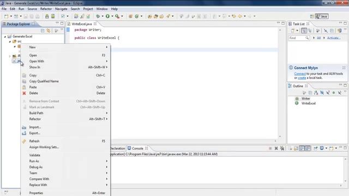349x196 pixels.
Task: Switch to the Console tab
Action: (137, 148)
